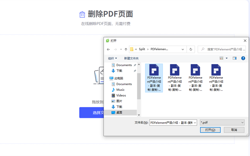
Task: Click the change view mode icon
Action: pyautogui.click(x=222, y=58)
